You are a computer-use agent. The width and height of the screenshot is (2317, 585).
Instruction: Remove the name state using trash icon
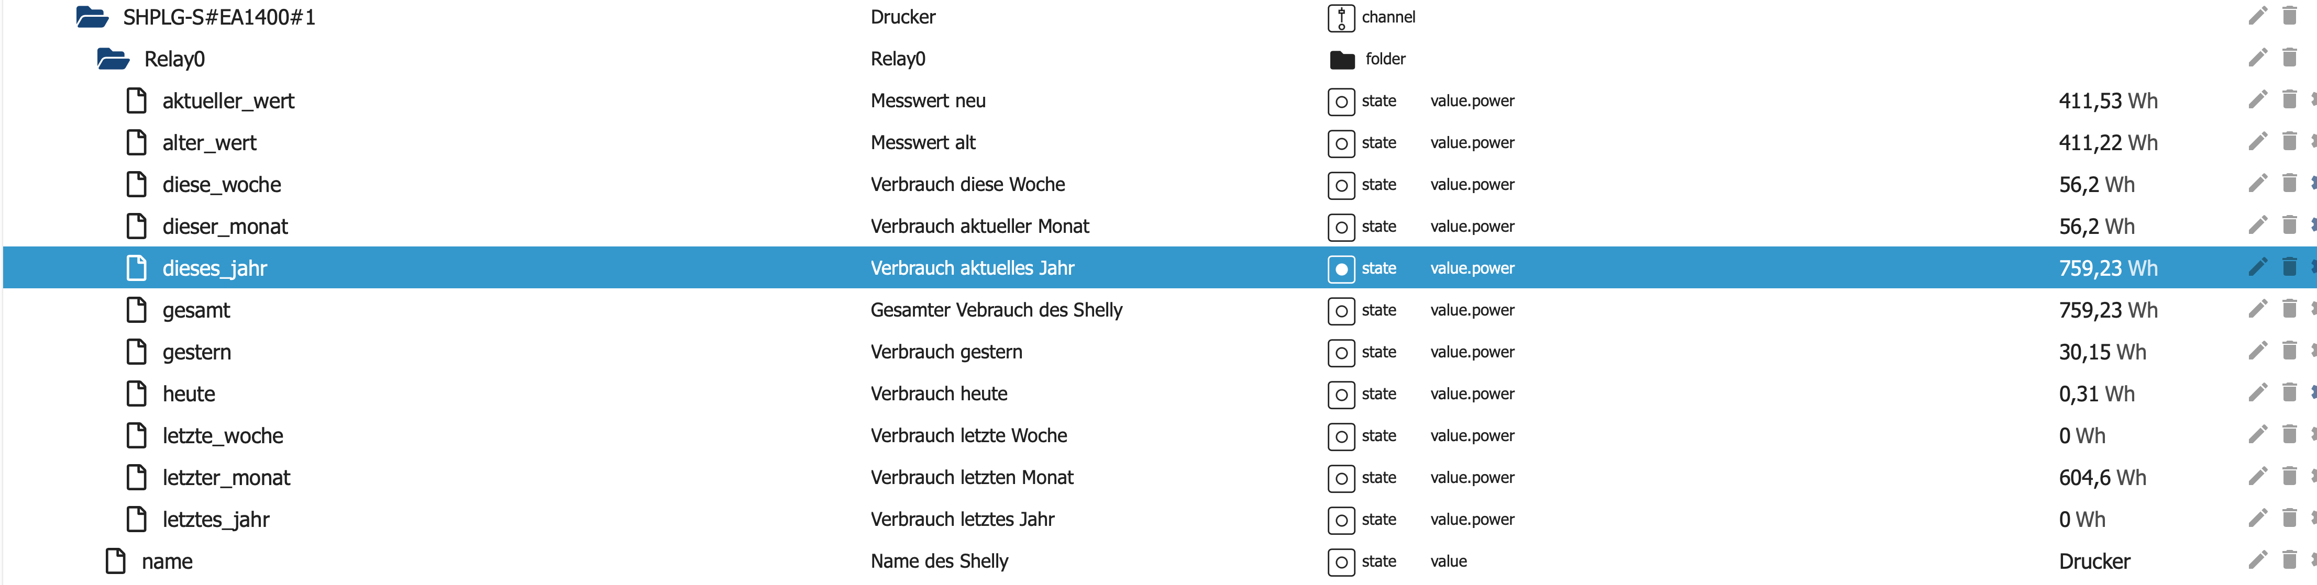[2289, 560]
